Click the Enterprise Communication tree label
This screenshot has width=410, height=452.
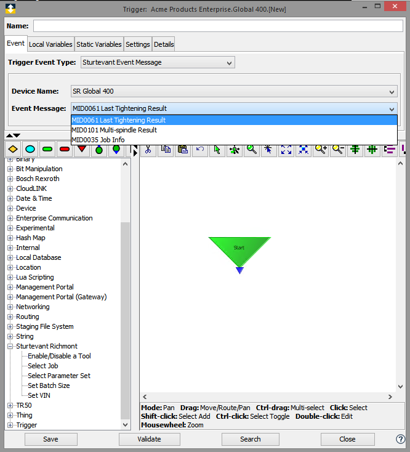54,218
